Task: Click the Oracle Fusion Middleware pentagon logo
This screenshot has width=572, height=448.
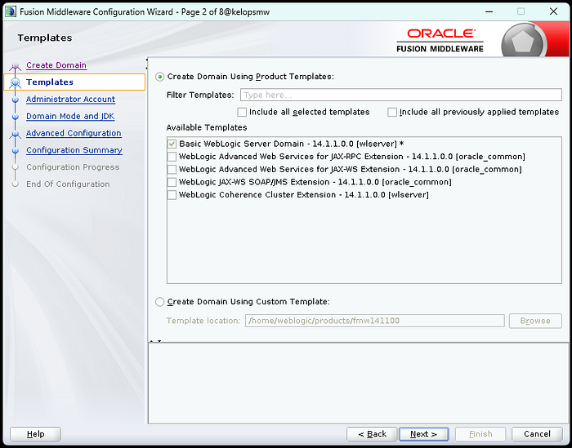Action: 523,41
